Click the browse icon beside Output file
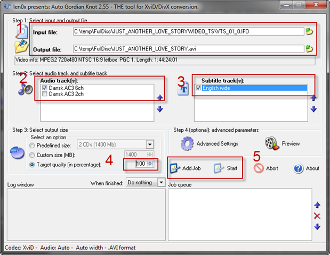 pos(309,49)
